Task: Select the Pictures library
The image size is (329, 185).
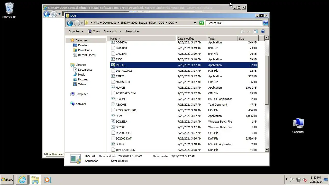Action: [83, 79]
